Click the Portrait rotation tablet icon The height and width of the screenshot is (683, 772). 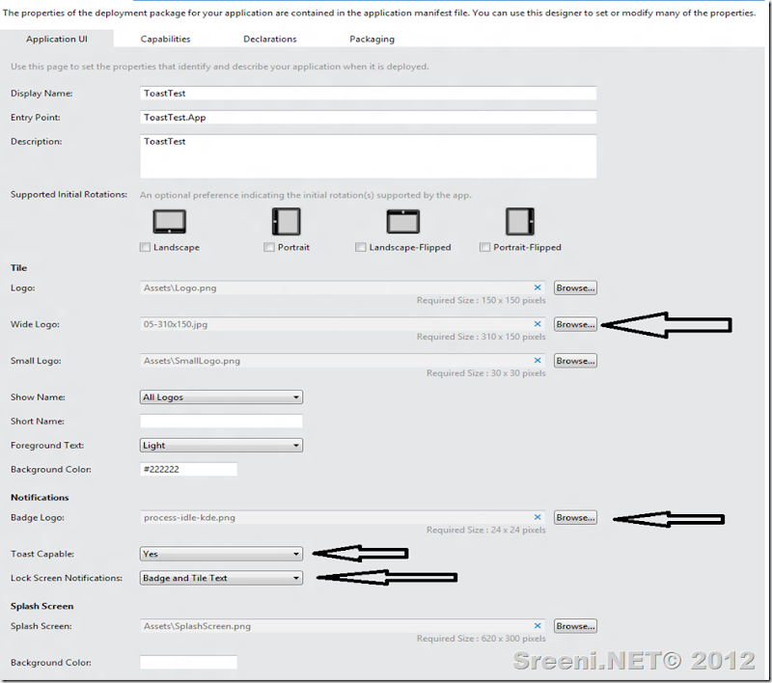tap(286, 222)
